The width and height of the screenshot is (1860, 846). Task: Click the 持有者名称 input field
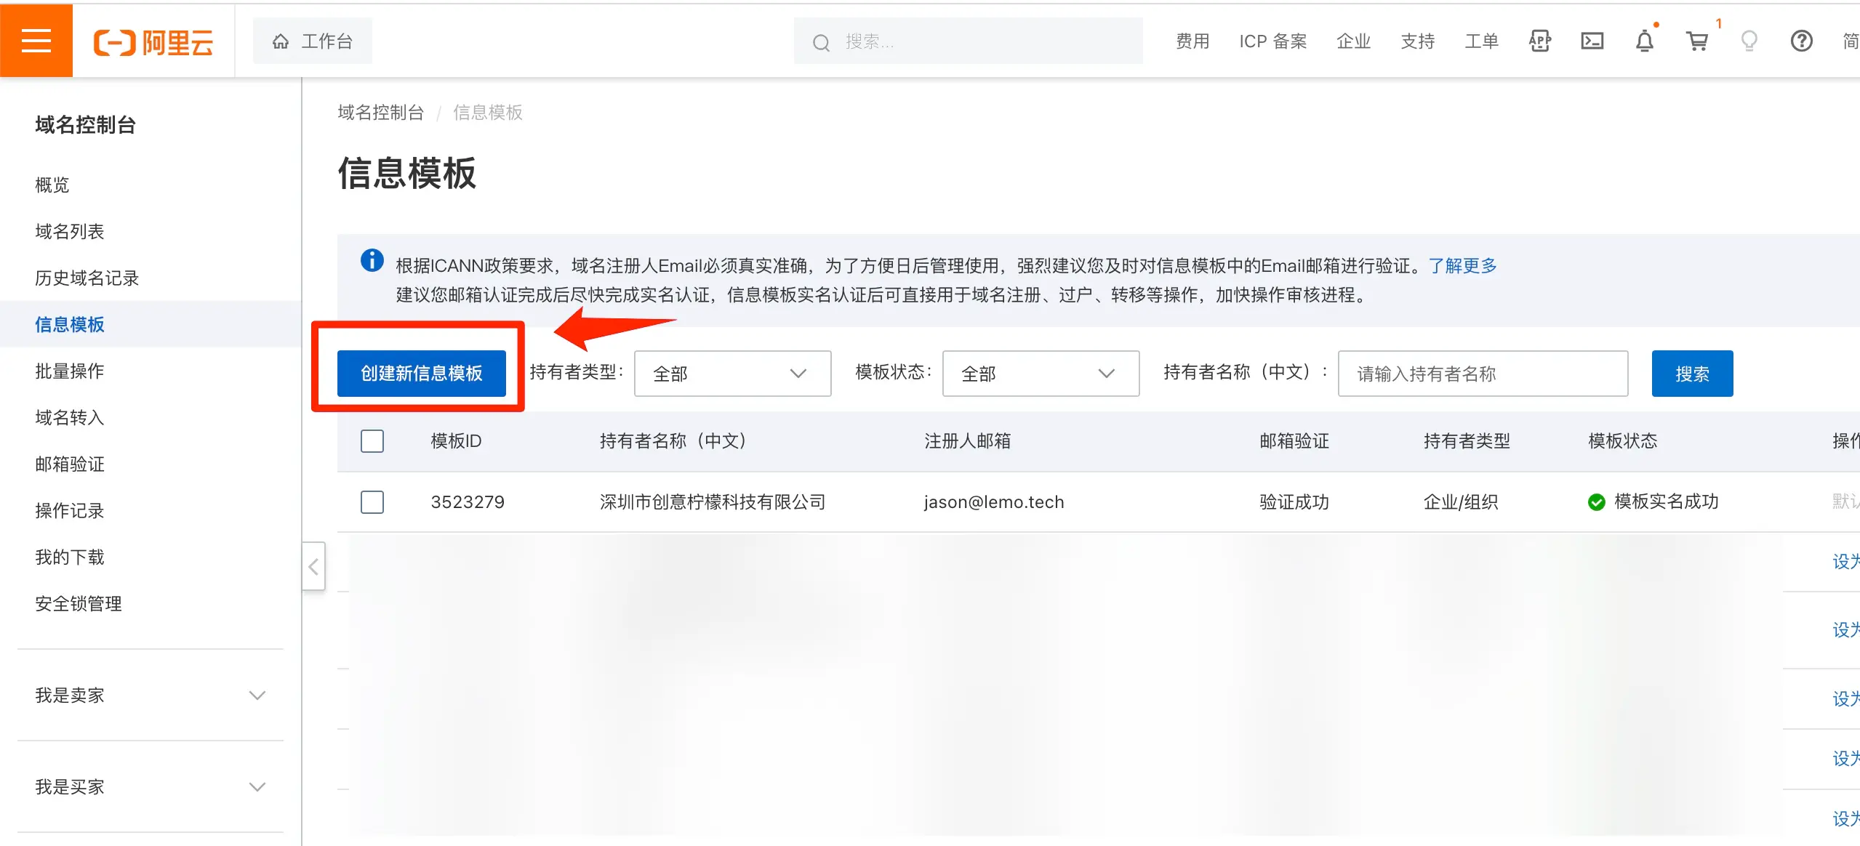click(x=1482, y=374)
